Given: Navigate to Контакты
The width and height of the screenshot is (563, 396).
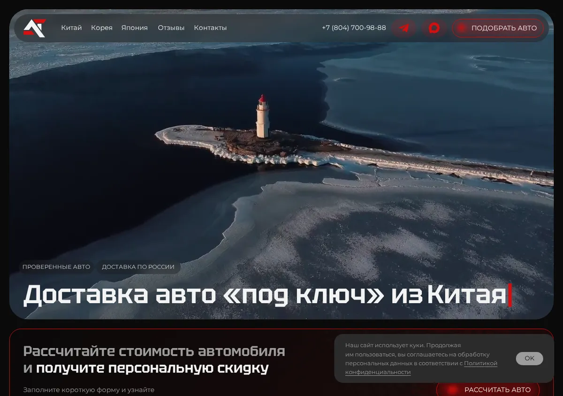Looking at the screenshot, I should [210, 28].
